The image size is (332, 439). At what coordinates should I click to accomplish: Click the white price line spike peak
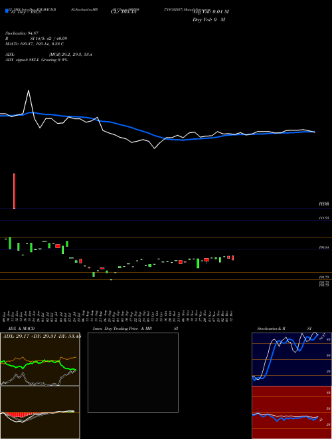coord(29,90)
